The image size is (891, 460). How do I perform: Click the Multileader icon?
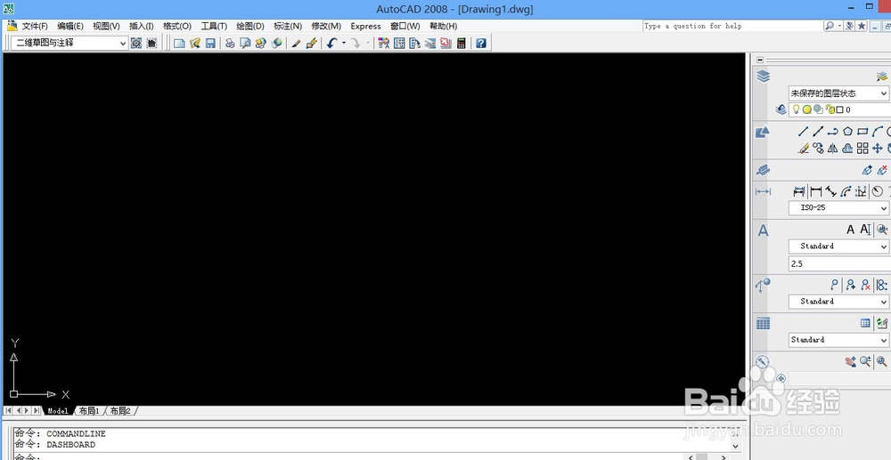pos(834,285)
